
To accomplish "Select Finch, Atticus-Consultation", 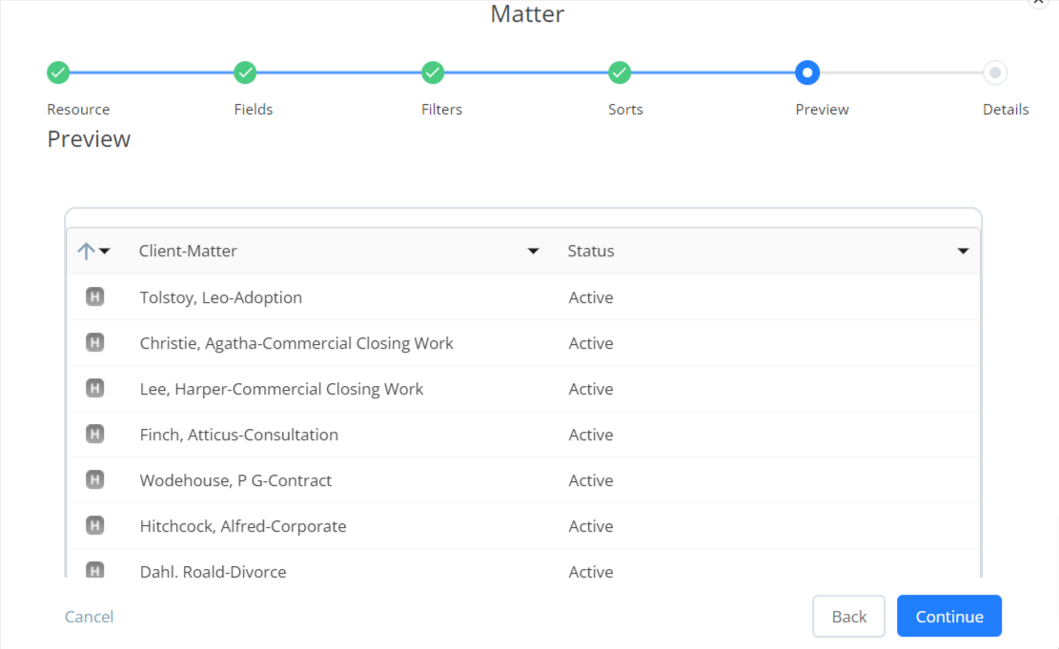I will [x=239, y=435].
